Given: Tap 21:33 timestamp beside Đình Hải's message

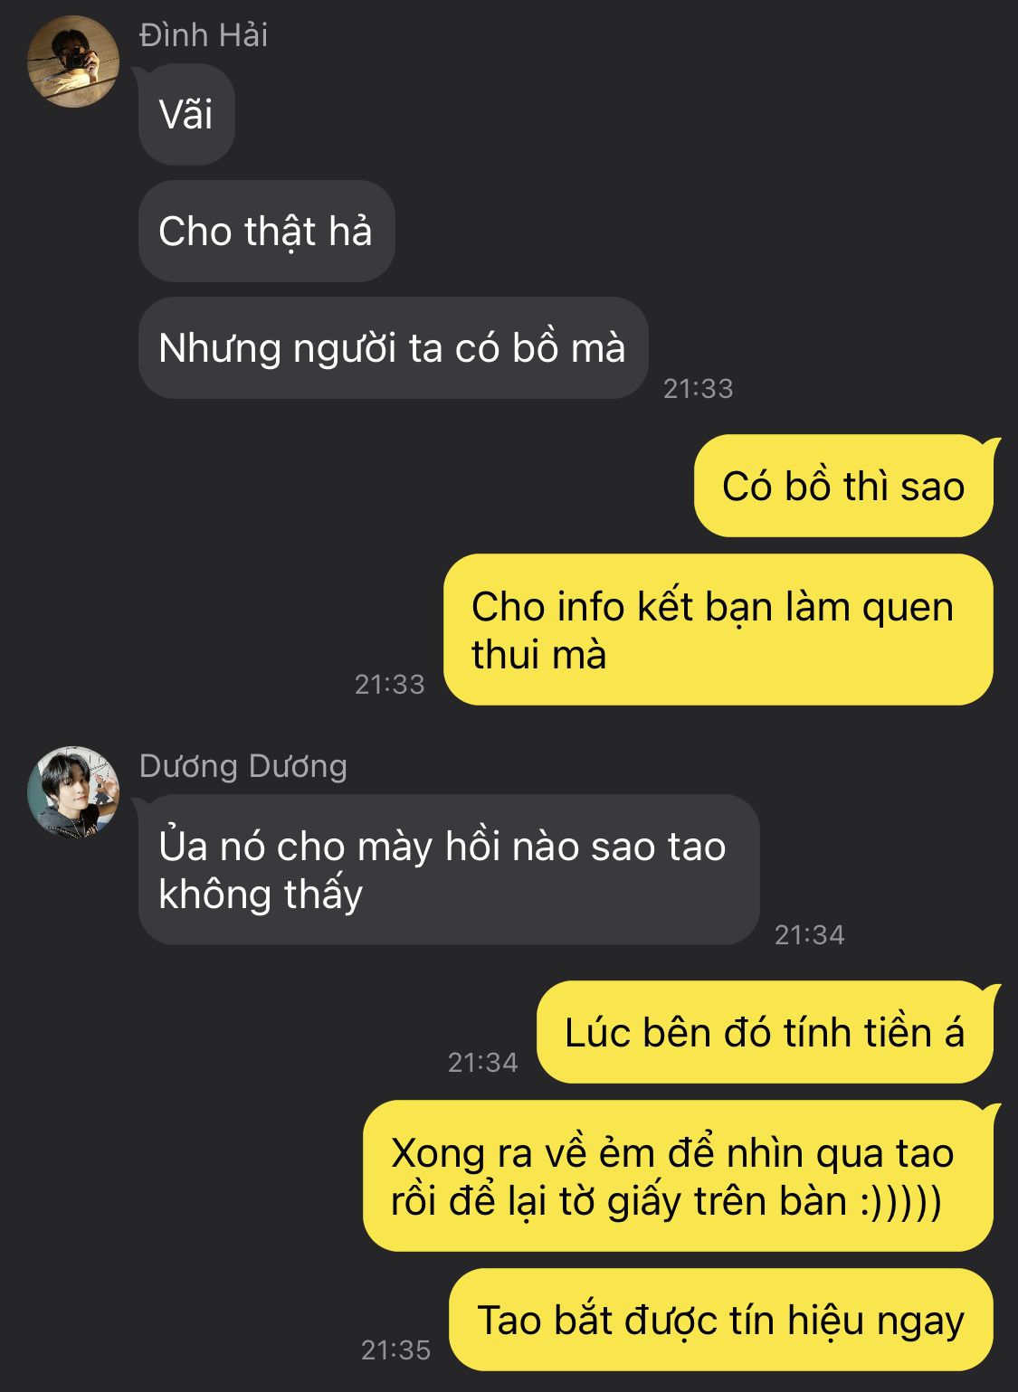Looking at the screenshot, I should tap(699, 388).
